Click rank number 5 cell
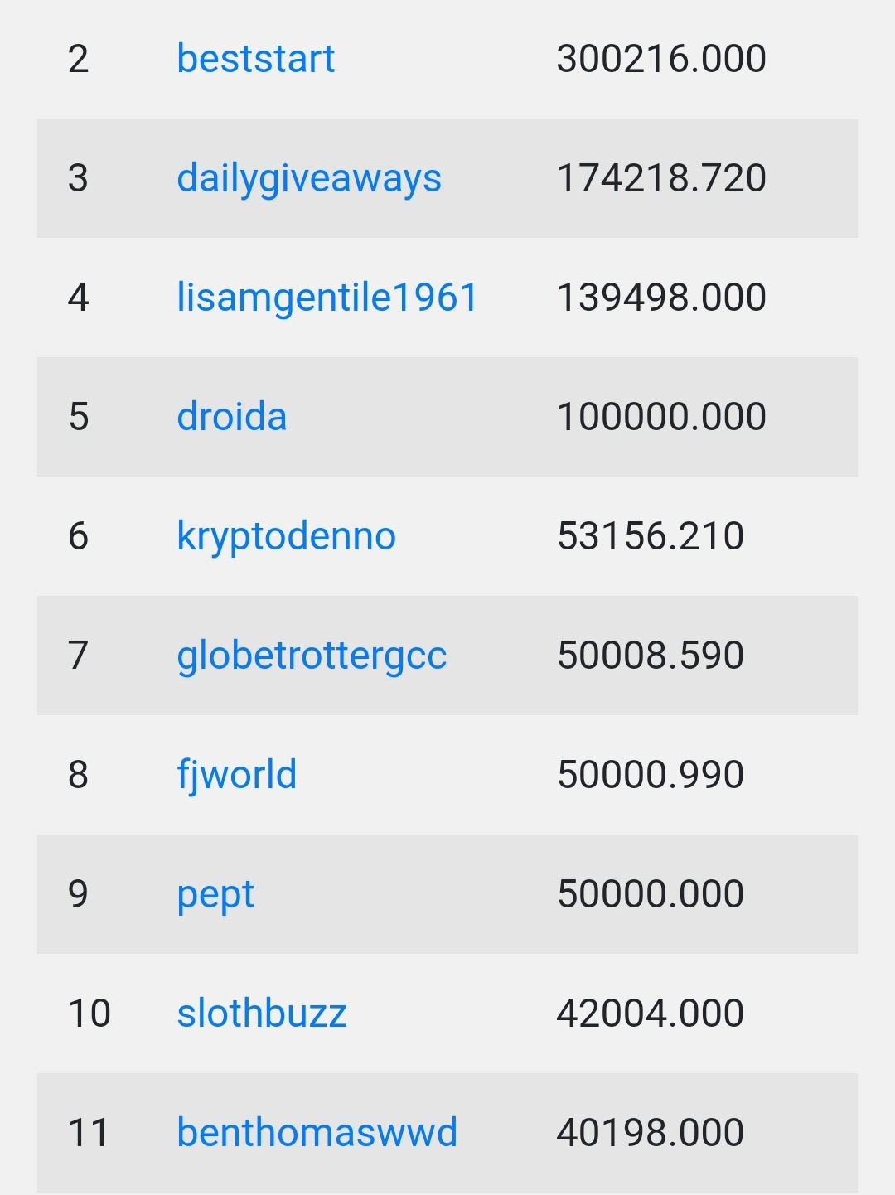The height and width of the screenshot is (1195, 895). 79,417
